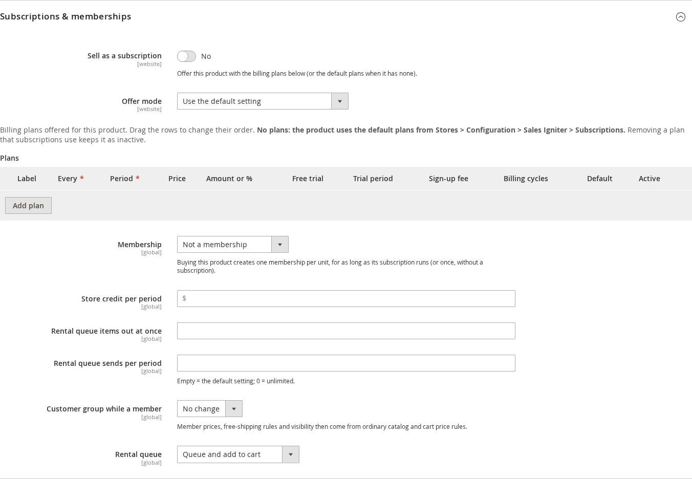Click the Rental queue items out at once label

click(x=106, y=331)
